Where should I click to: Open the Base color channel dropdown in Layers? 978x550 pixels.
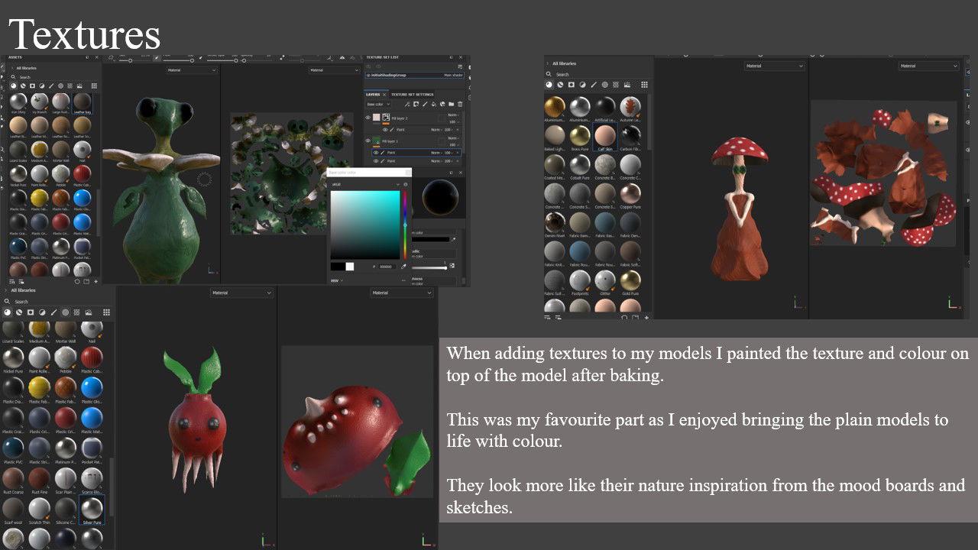point(378,104)
